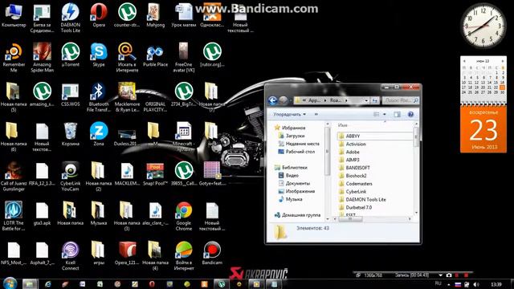Select the CyberLink YouCam desktop icon
Image resolution: width=514 pixels, height=289 pixels.
[x=70, y=177]
